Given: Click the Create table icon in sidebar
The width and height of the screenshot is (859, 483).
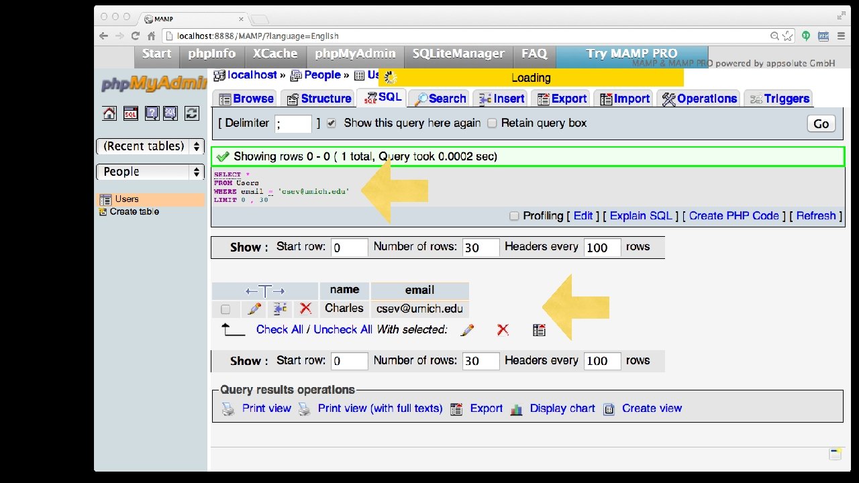Looking at the screenshot, I should coord(103,211).
